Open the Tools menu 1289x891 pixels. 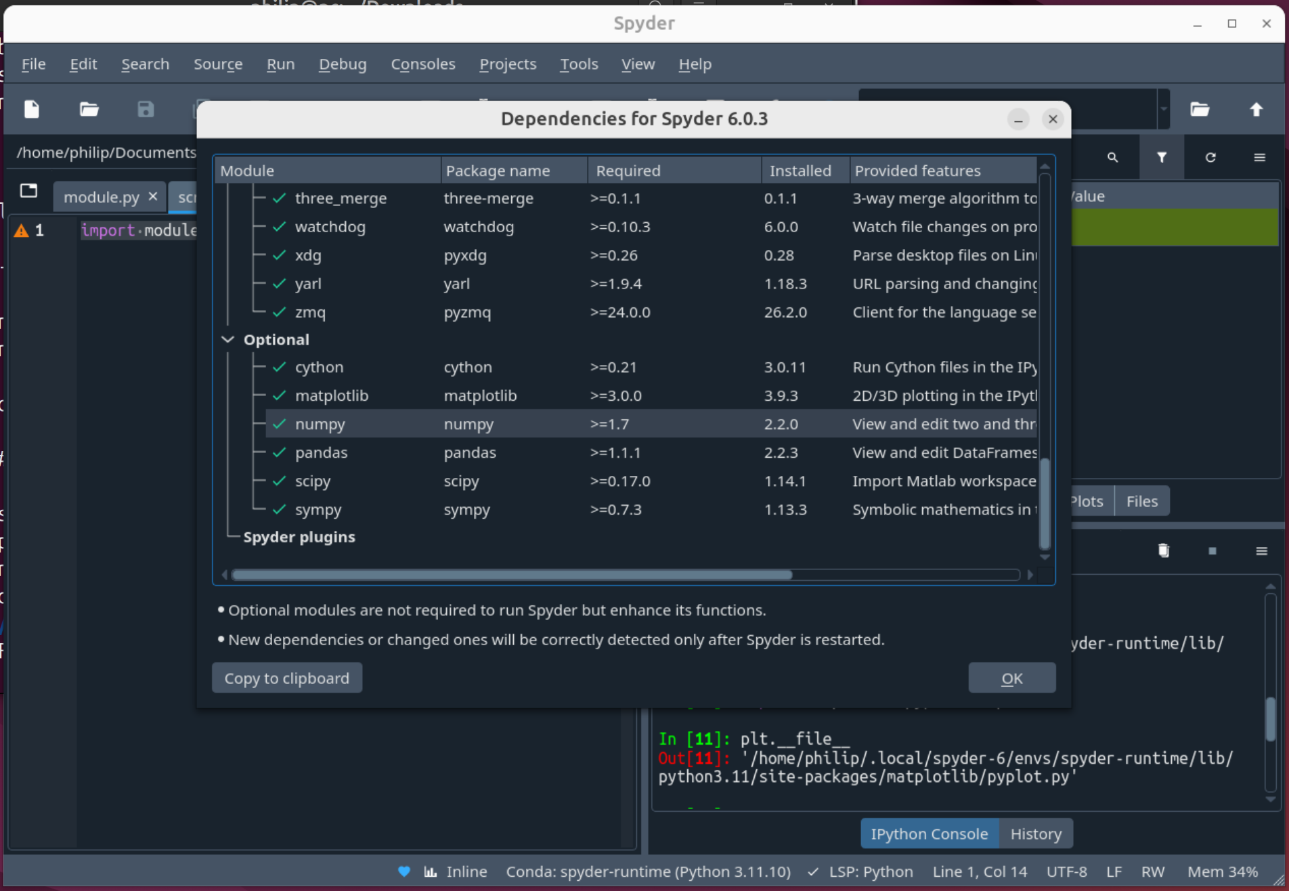[x=579, y=64]
